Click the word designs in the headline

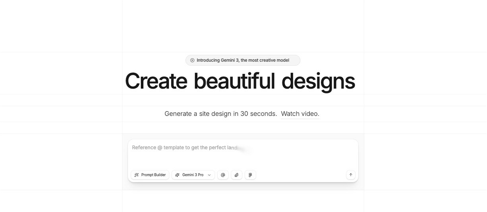click(318, 81)
